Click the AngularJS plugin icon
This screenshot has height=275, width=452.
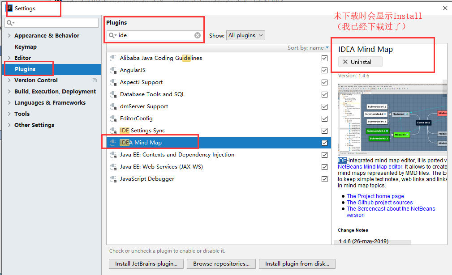point(113,70)
